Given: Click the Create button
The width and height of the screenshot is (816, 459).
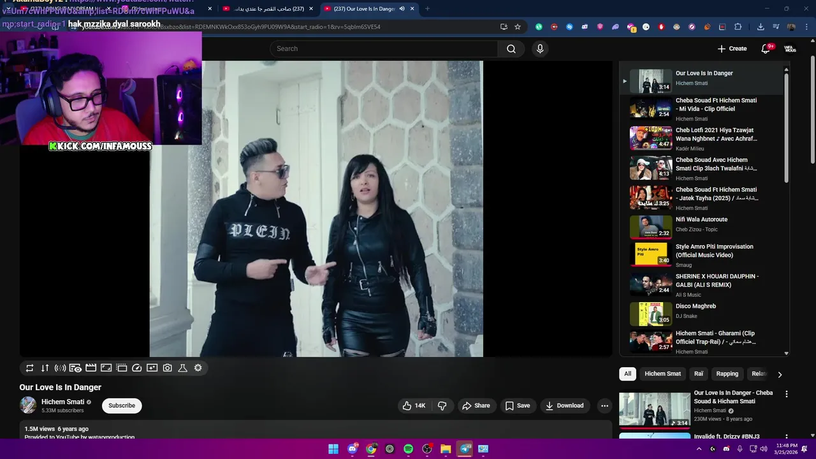Looking at the screenshot, I should tap(732, 48).
